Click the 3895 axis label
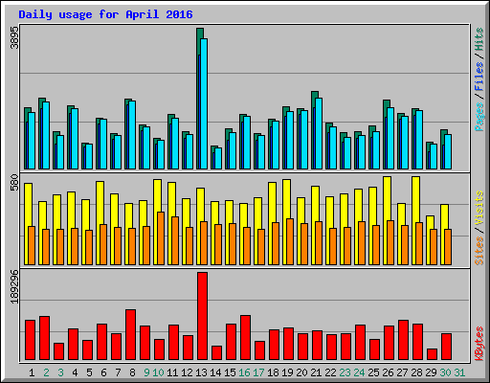 click(14, 37)
